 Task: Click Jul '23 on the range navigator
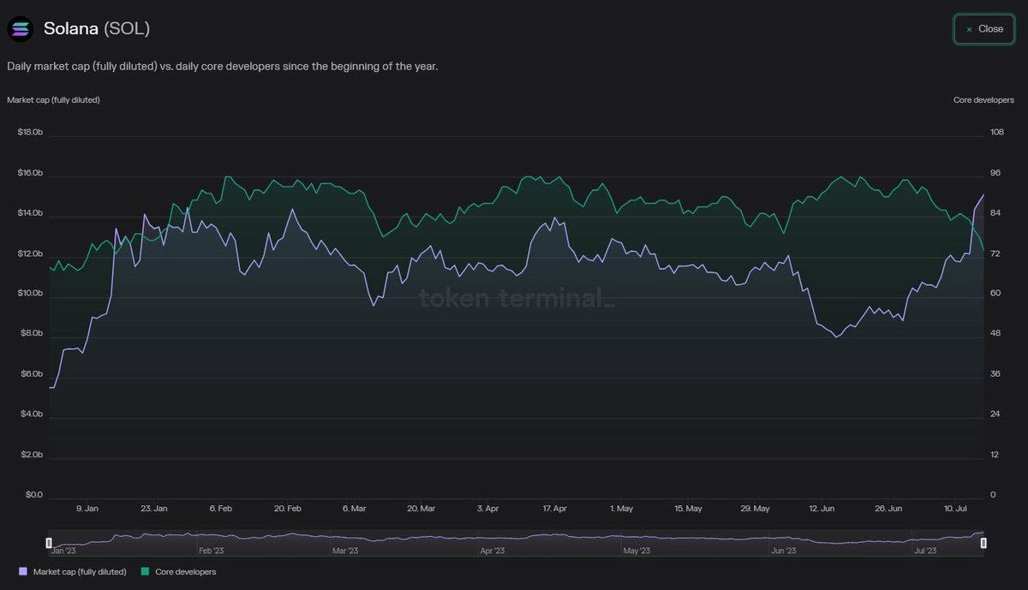(924, 552)
